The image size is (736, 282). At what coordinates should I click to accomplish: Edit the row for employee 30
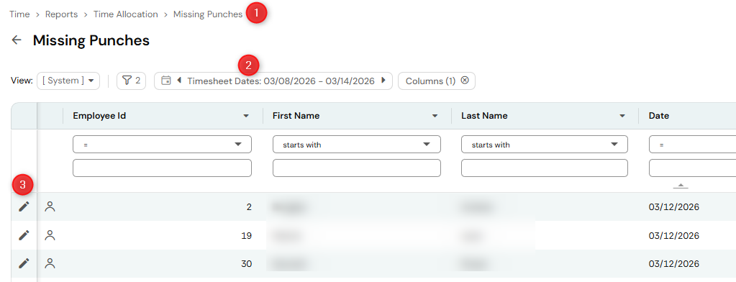tap(24, 264)
